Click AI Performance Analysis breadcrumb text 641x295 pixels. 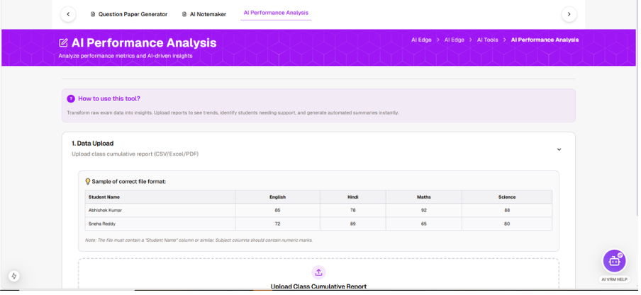pyautogui.click(x=545, y=40)
